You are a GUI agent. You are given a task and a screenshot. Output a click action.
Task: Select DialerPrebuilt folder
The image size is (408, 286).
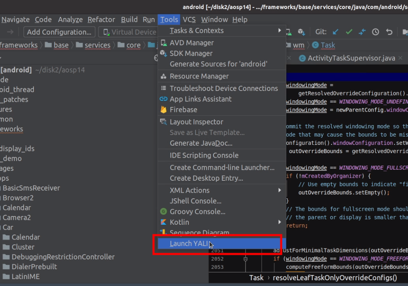(30, 267)
